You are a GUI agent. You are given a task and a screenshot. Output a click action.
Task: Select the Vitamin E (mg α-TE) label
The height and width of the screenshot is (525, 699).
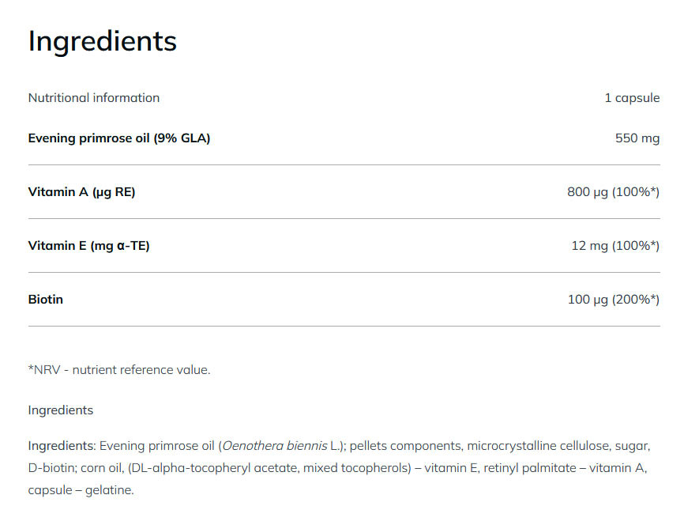point(88,246)
